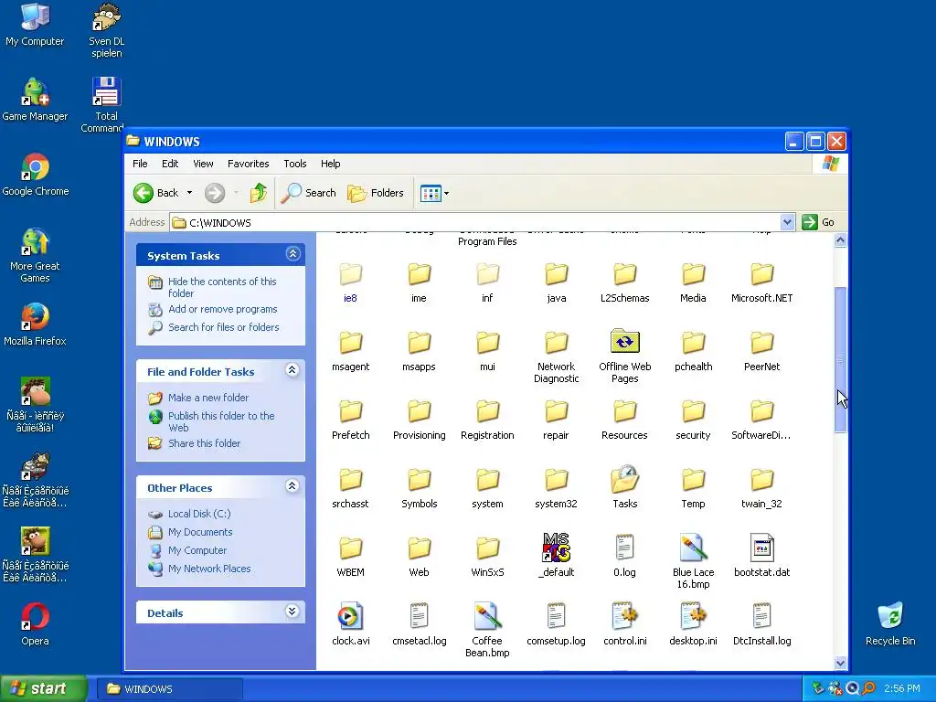
Task: Collapse the Other Places panel
Action: pyautogui.click(x=292, y=486)
